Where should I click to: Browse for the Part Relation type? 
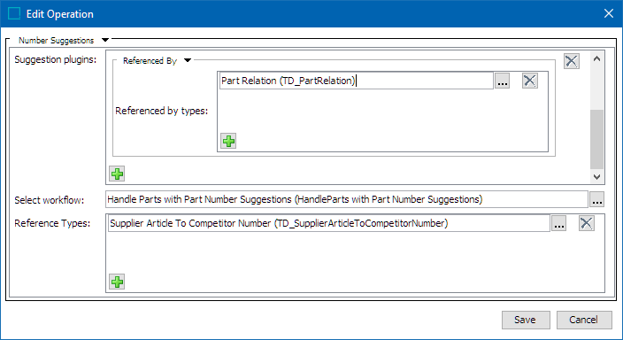[503, 81]
